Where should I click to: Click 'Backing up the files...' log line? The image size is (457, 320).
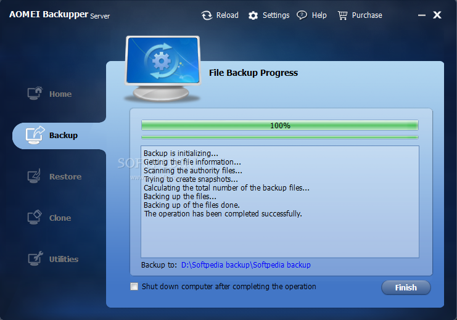(x=180, y=197)
